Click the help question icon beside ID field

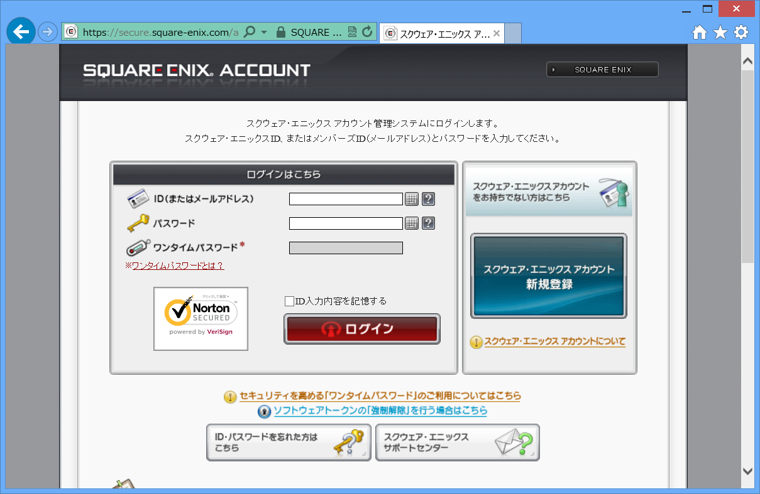(428, 199)
